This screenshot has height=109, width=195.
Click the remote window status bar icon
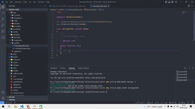[2, 102]
